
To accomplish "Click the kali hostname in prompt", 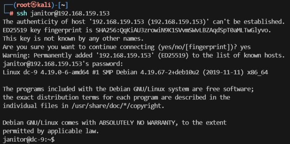I will pos(44,5).
